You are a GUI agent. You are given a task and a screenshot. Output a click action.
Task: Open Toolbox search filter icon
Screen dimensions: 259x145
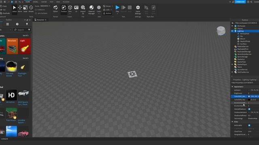click(x=29, y=30)
